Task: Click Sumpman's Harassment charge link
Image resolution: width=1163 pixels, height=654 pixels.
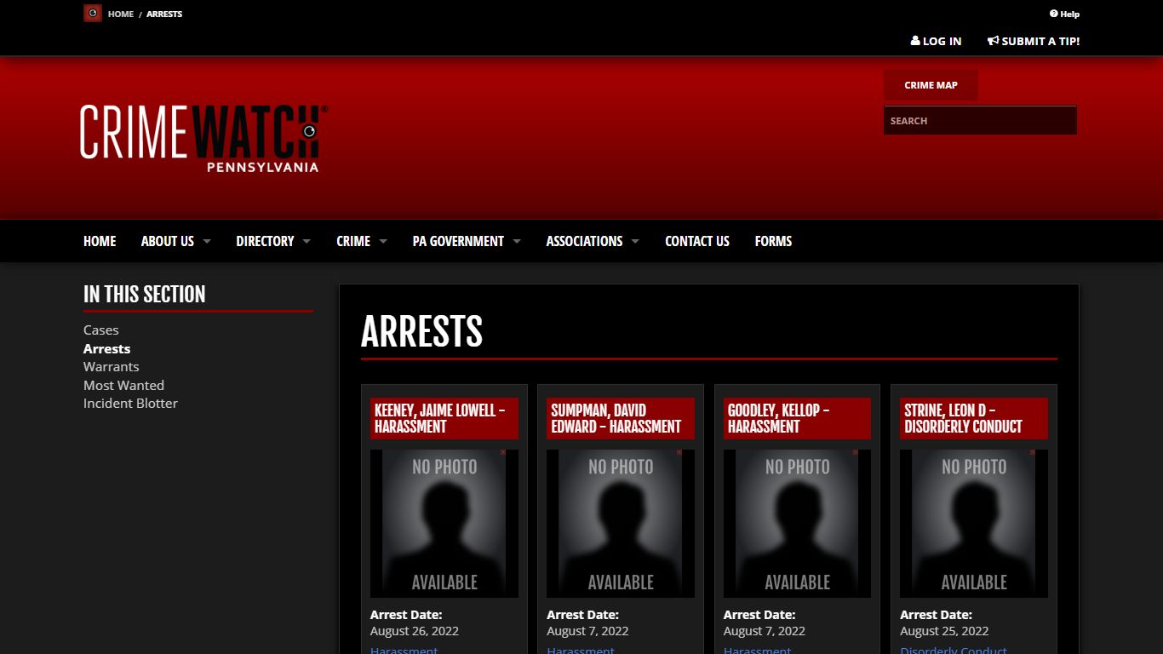Action: coord(580,650)
